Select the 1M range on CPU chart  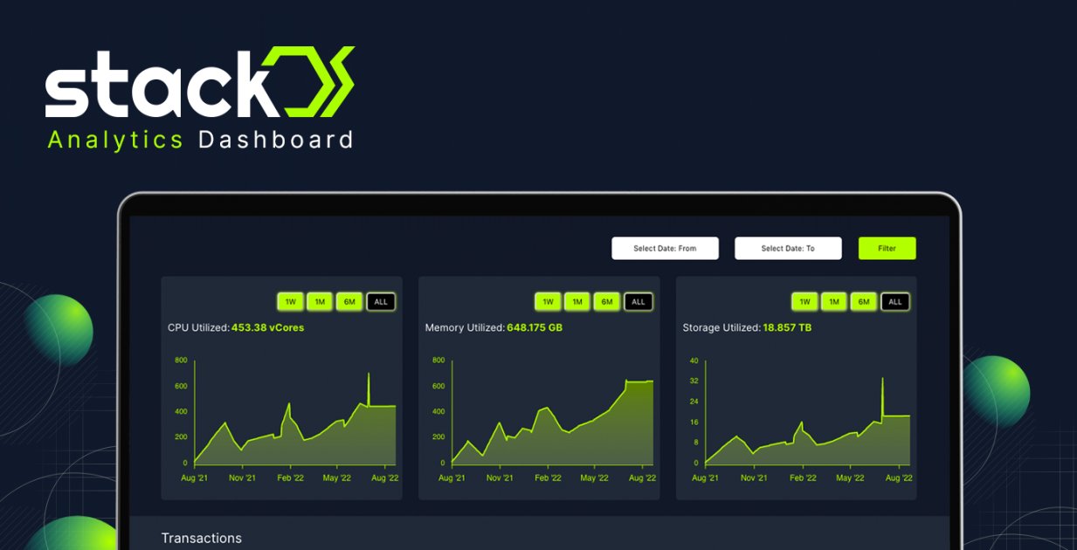[319, 301]
